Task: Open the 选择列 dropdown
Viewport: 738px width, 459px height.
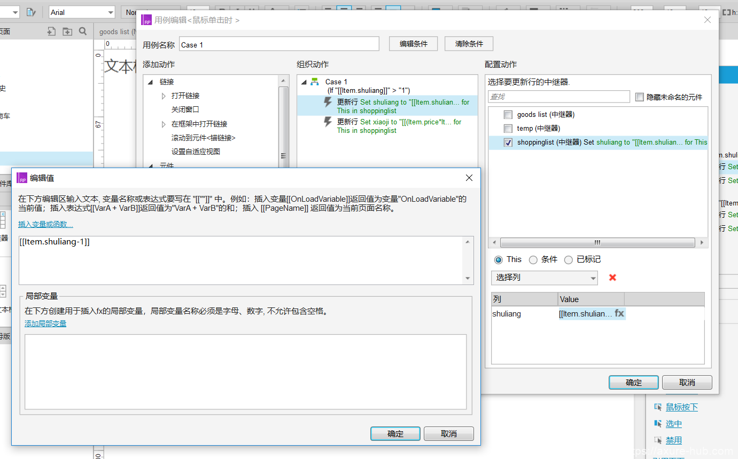Action: tap(544, 278)
